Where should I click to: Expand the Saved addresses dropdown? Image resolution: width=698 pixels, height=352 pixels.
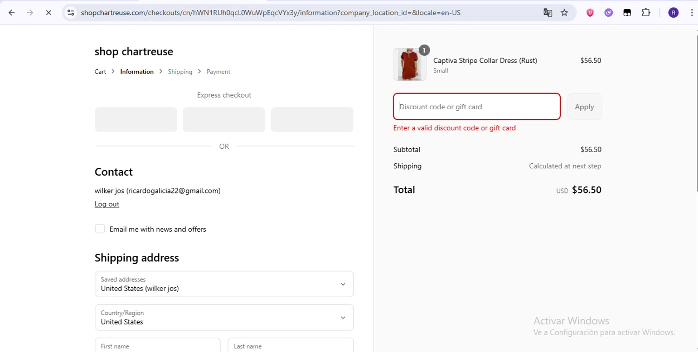tap(224, 284)
